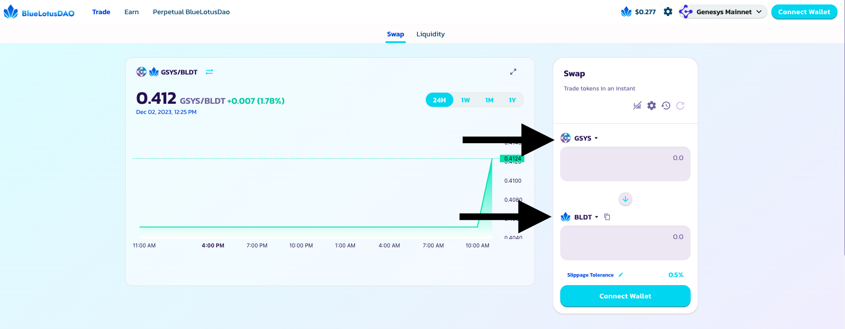The image size is (845, 329).
Task: Edit slippage tolerance pencil icon
Action: click(x=621, y=275)
